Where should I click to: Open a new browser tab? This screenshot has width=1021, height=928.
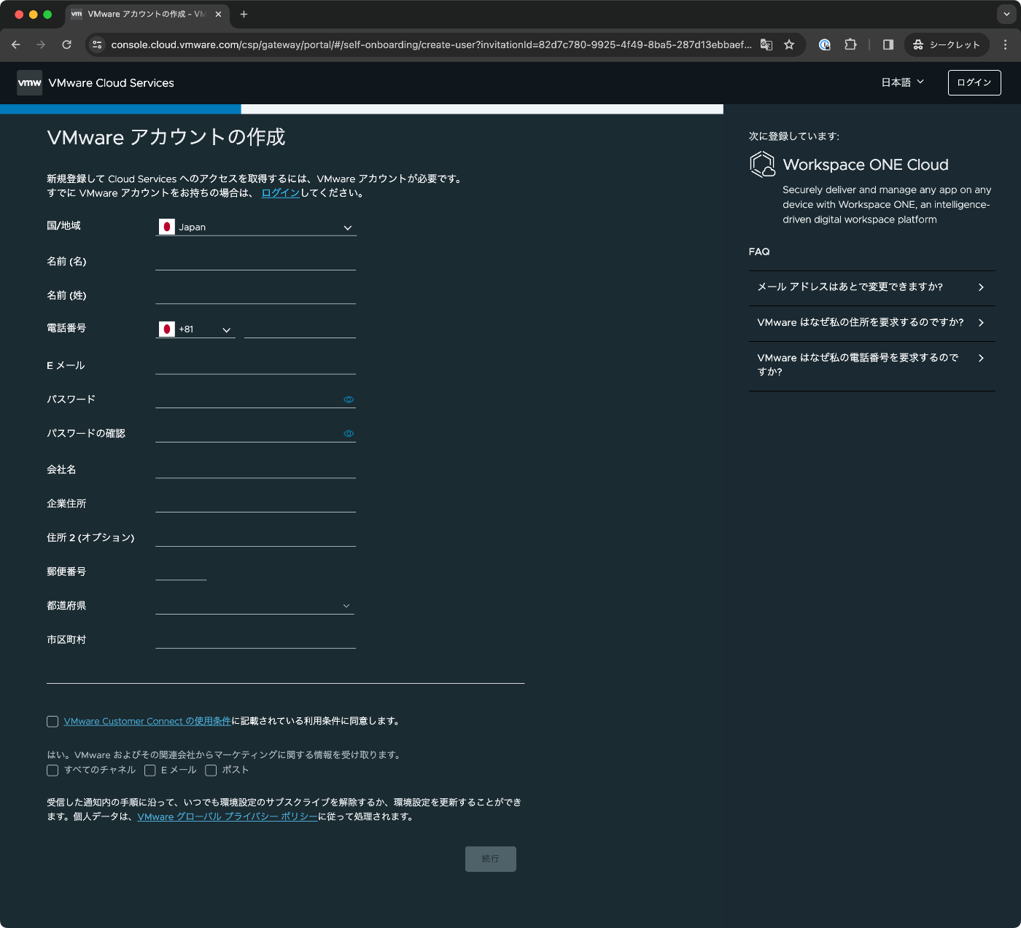pos(244,14)
